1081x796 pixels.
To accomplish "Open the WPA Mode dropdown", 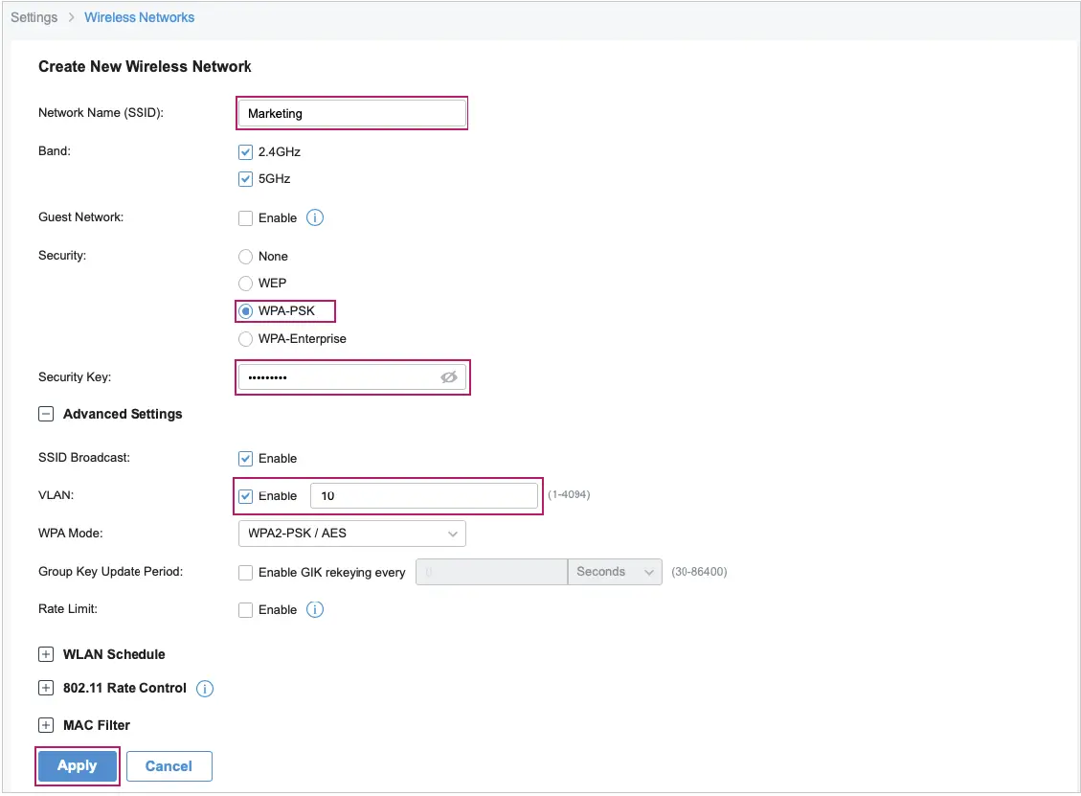I will click(351, 534).
